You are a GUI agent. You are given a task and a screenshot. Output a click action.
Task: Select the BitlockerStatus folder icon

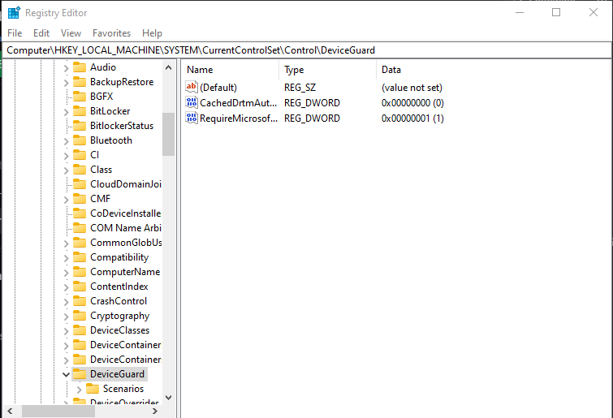pos(80,125)
